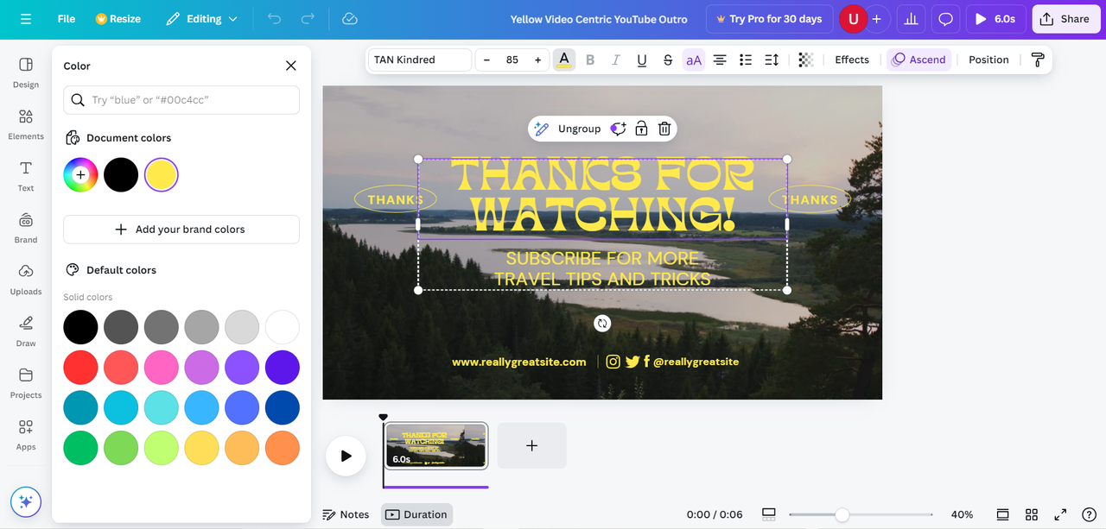Lock the selected group
Screen dimensions: 1106x529
[x=641, y=129]
